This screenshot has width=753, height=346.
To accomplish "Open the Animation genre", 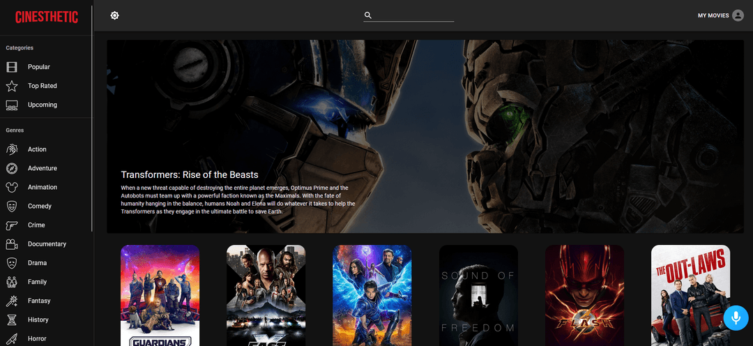I will coord(42,187).
